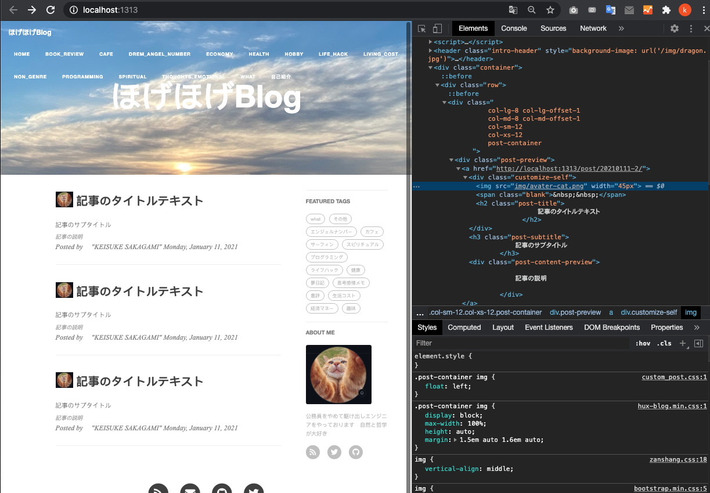Viewport: 710px width, 493px height.
Task: Open zanshang.css:18 source link
Action: [x=678, y=460]
